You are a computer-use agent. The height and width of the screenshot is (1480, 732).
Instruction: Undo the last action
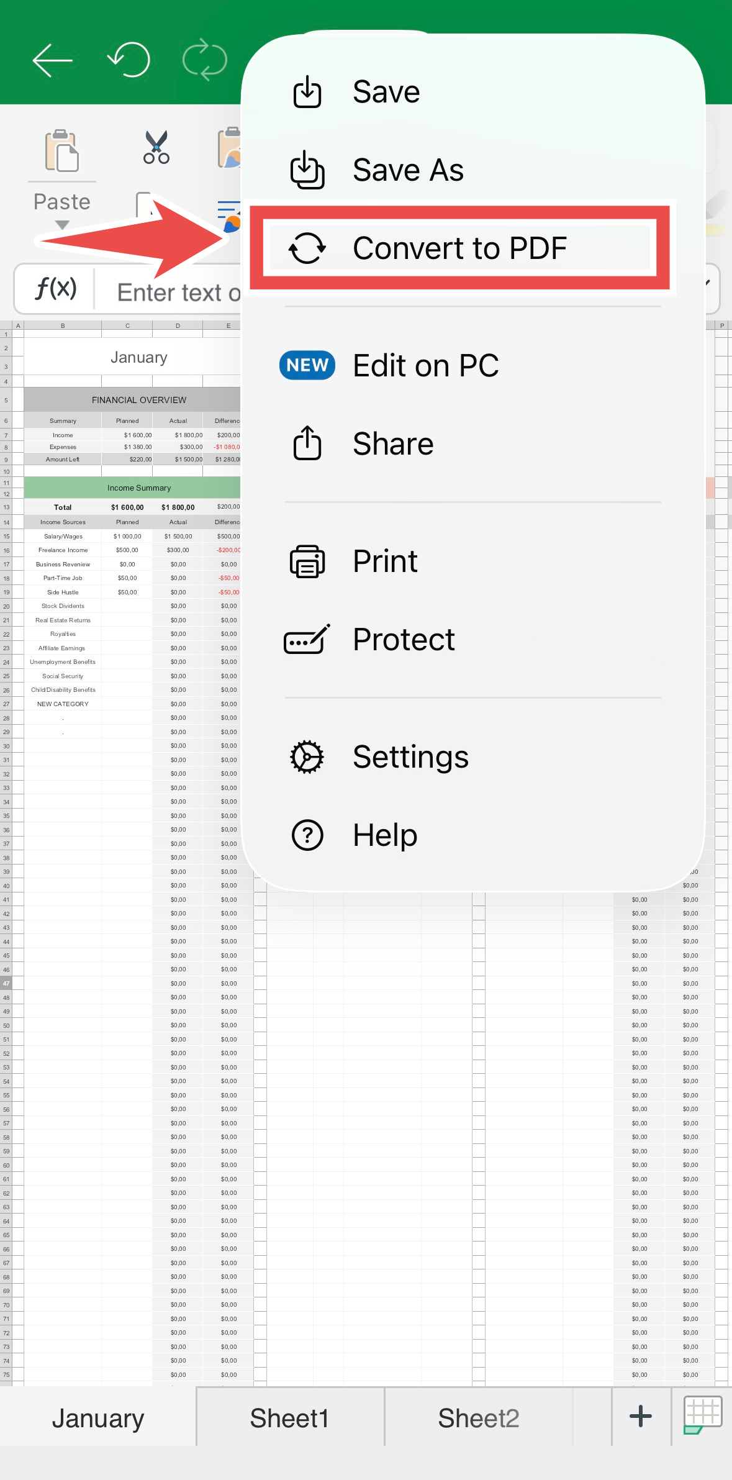tap(129, 60)
